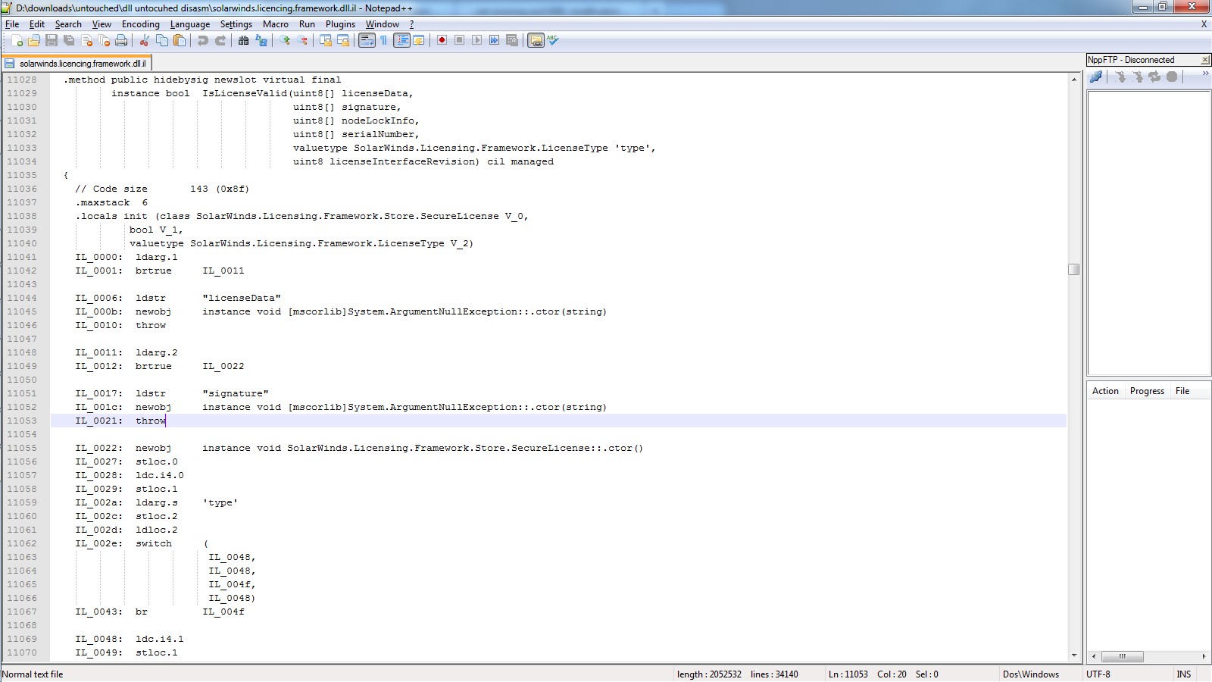
Task: Open a file using the Open toolbar icon
Action: [34, 41]
